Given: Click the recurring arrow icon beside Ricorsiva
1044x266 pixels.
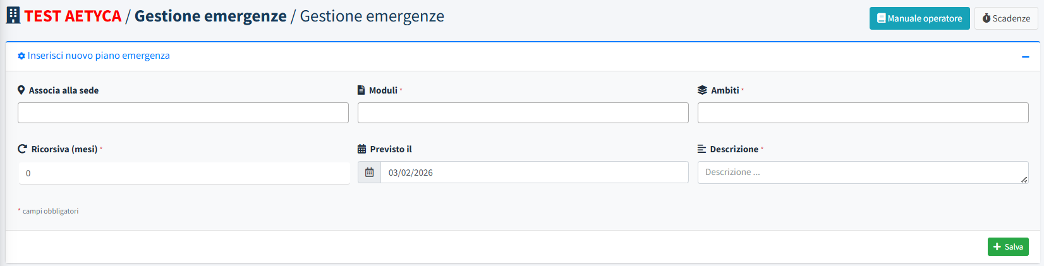Looking at the screenshot, I should coord(22,149).
